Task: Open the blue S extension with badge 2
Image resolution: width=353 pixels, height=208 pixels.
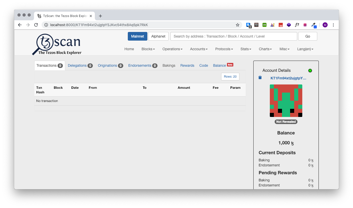Action: click(x=249, y=25)
